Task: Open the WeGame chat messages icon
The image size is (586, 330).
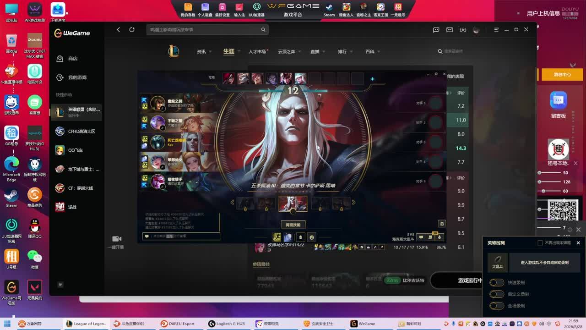Action: click(436, 29)
